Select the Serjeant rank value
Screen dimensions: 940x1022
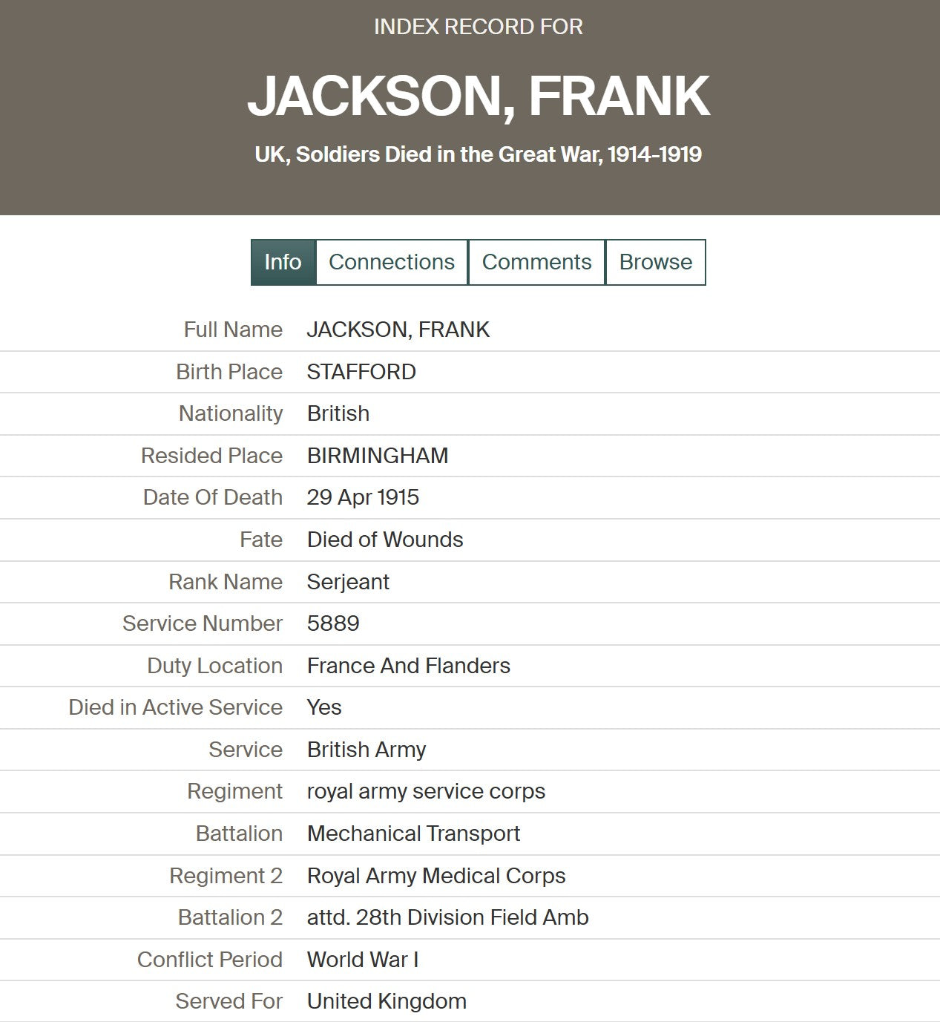pos(348,582)
